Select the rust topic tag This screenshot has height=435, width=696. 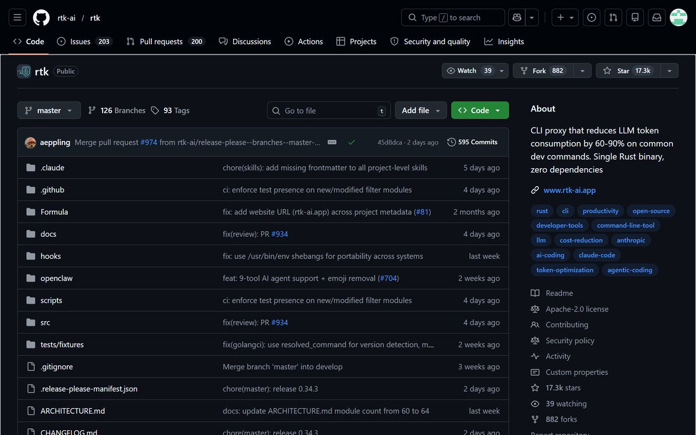[x=542, y=211]
